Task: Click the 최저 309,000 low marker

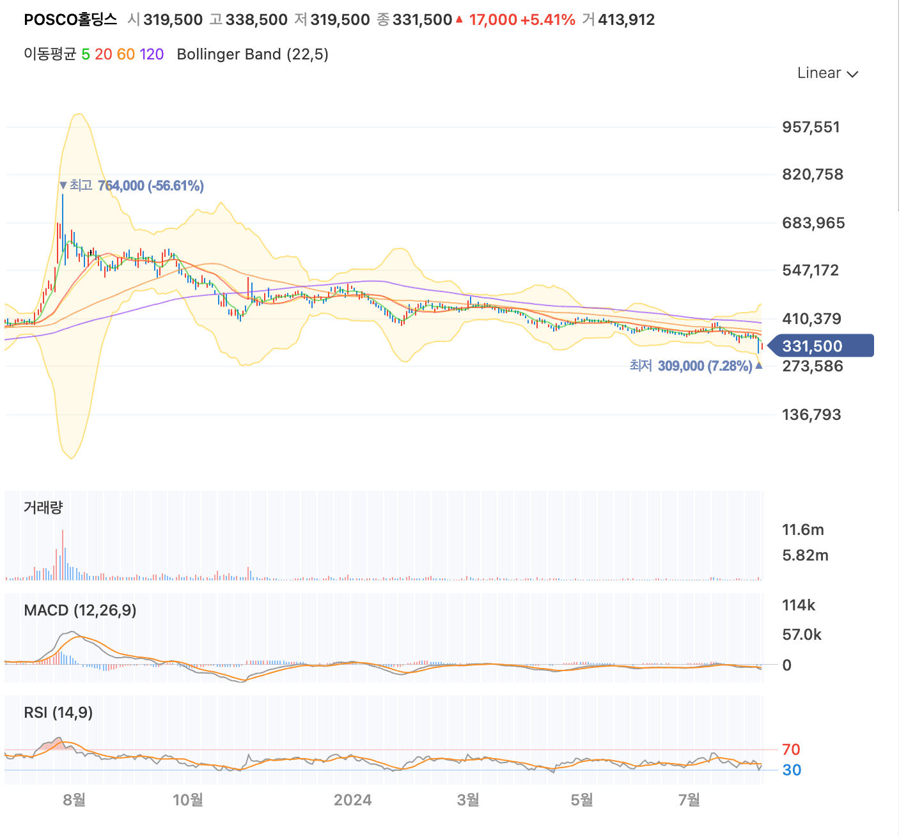Action: coord(696,366)
